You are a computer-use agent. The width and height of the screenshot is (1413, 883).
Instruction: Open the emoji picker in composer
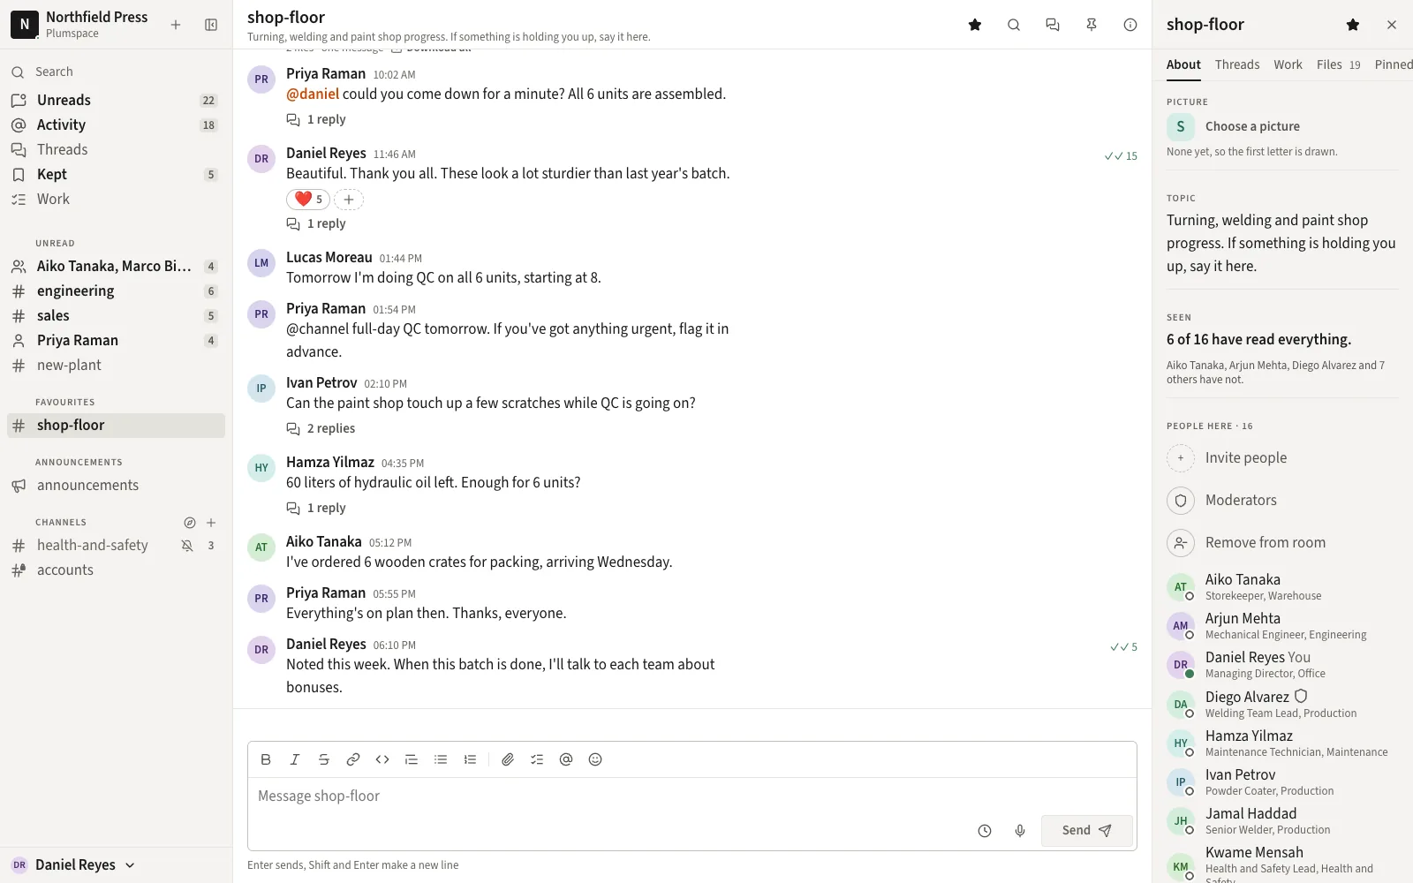(x=595, y=759)
